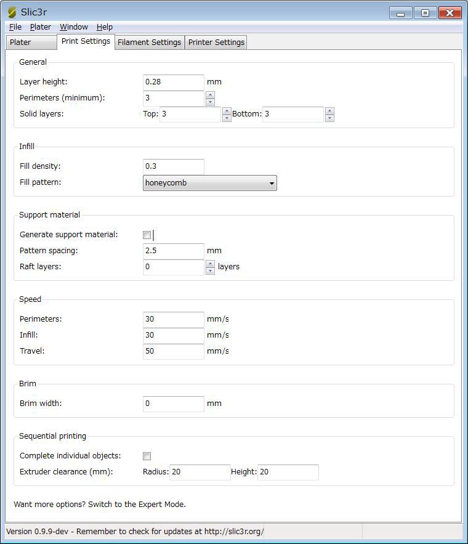Click the 'Generate support material:' label
The height and width of the screenshot is (544, 468).
tap(68, 235)
